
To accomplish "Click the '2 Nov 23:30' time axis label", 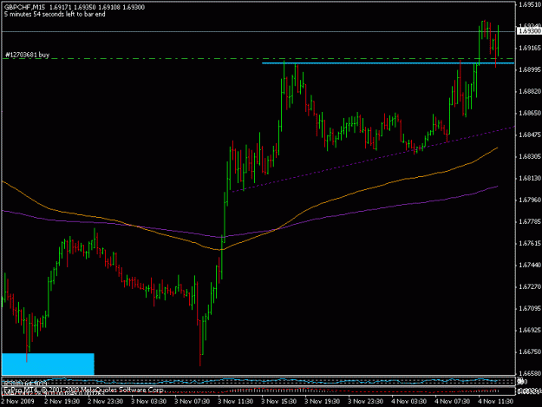I will pyautogui.click(x=106, y=402).
